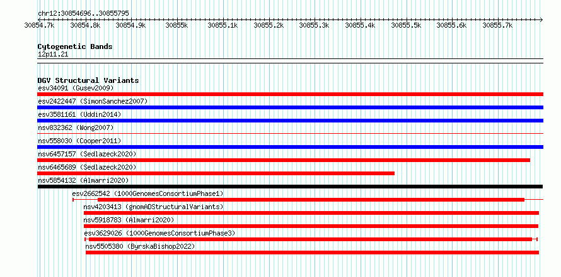Image resolution: width=561 pixels, height=277 pixels.
Task: Click the 30854.9k ruler tick label
Action: pyautogui.click(x=131, y=25)
